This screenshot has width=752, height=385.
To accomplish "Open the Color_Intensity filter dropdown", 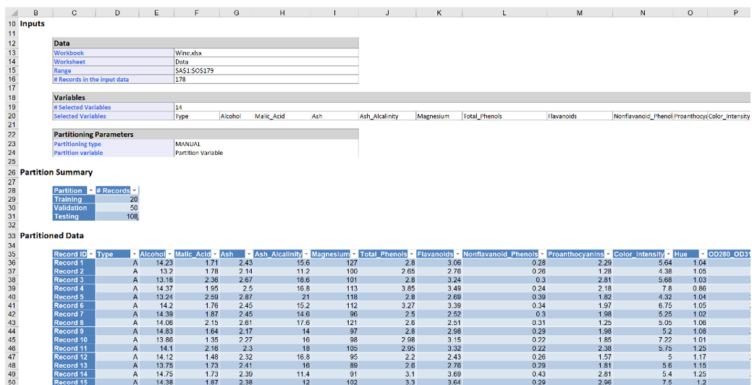I will coord(668,254).
